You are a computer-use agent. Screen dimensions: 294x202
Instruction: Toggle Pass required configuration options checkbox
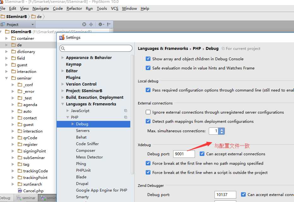click(148, 90)
